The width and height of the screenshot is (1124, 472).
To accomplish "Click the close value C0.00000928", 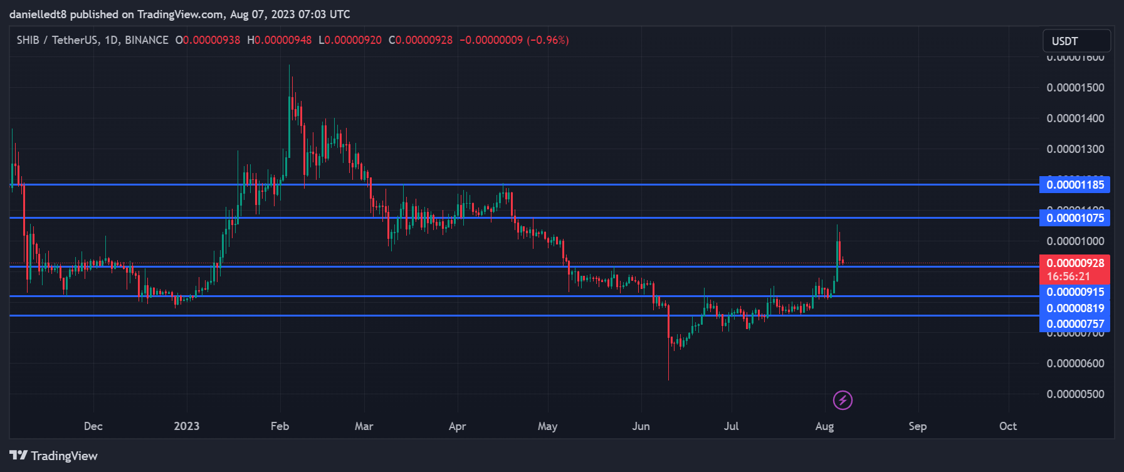I will tap(420, 40).
